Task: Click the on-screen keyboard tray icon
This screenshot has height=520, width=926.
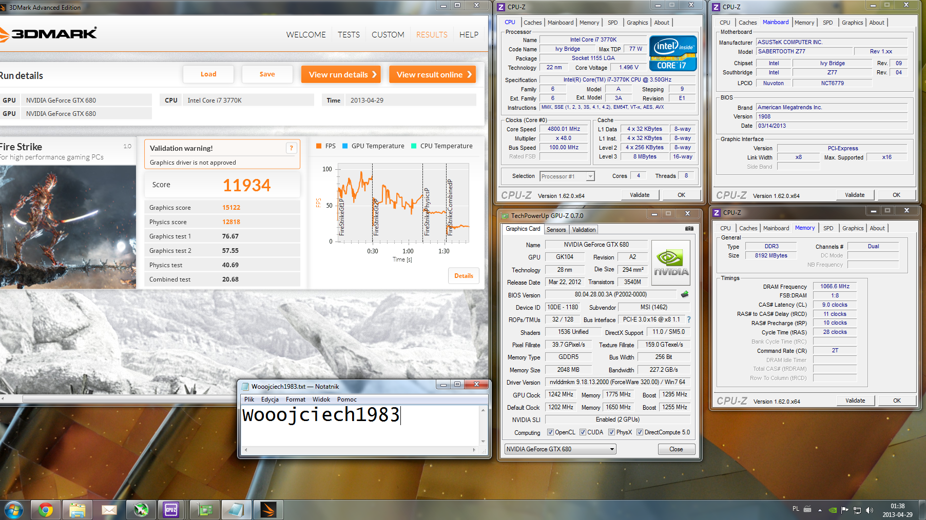Action: tap(807, 509)
